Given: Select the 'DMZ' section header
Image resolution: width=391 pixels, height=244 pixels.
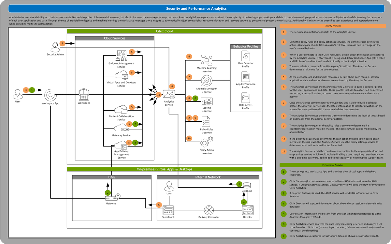Looking at the screenshot, I should 111,177.
